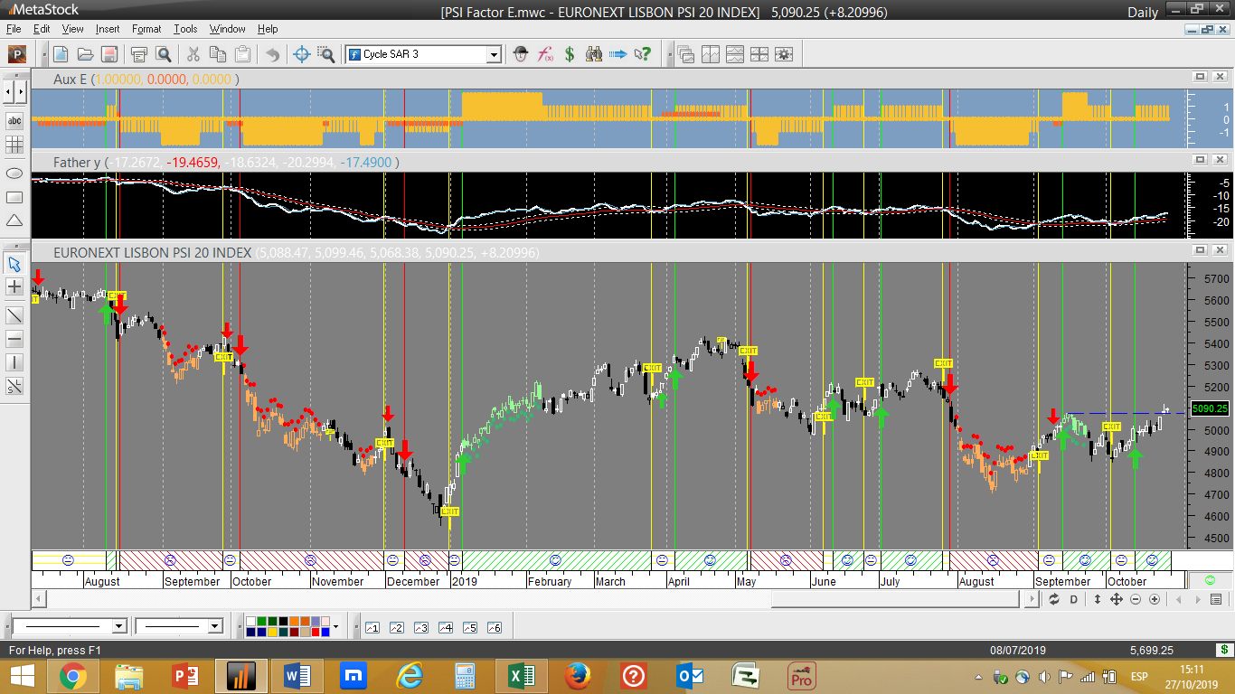The width and height of the screenshot is (1235, 694).
Task: Click the zoom out minus button
Action: [1136, 599]
